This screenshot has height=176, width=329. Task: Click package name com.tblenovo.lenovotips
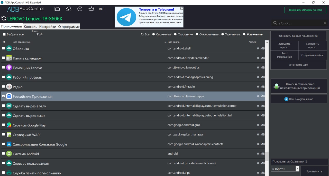[x=184, y=68]
